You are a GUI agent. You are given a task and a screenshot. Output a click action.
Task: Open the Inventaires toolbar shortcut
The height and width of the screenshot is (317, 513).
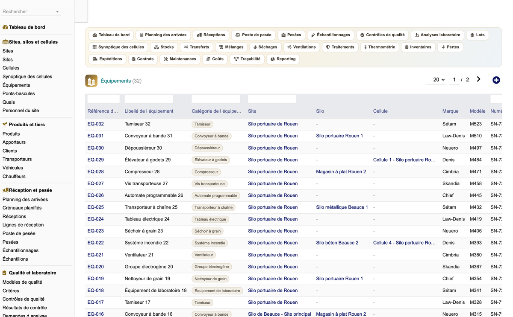click(418, 47)
